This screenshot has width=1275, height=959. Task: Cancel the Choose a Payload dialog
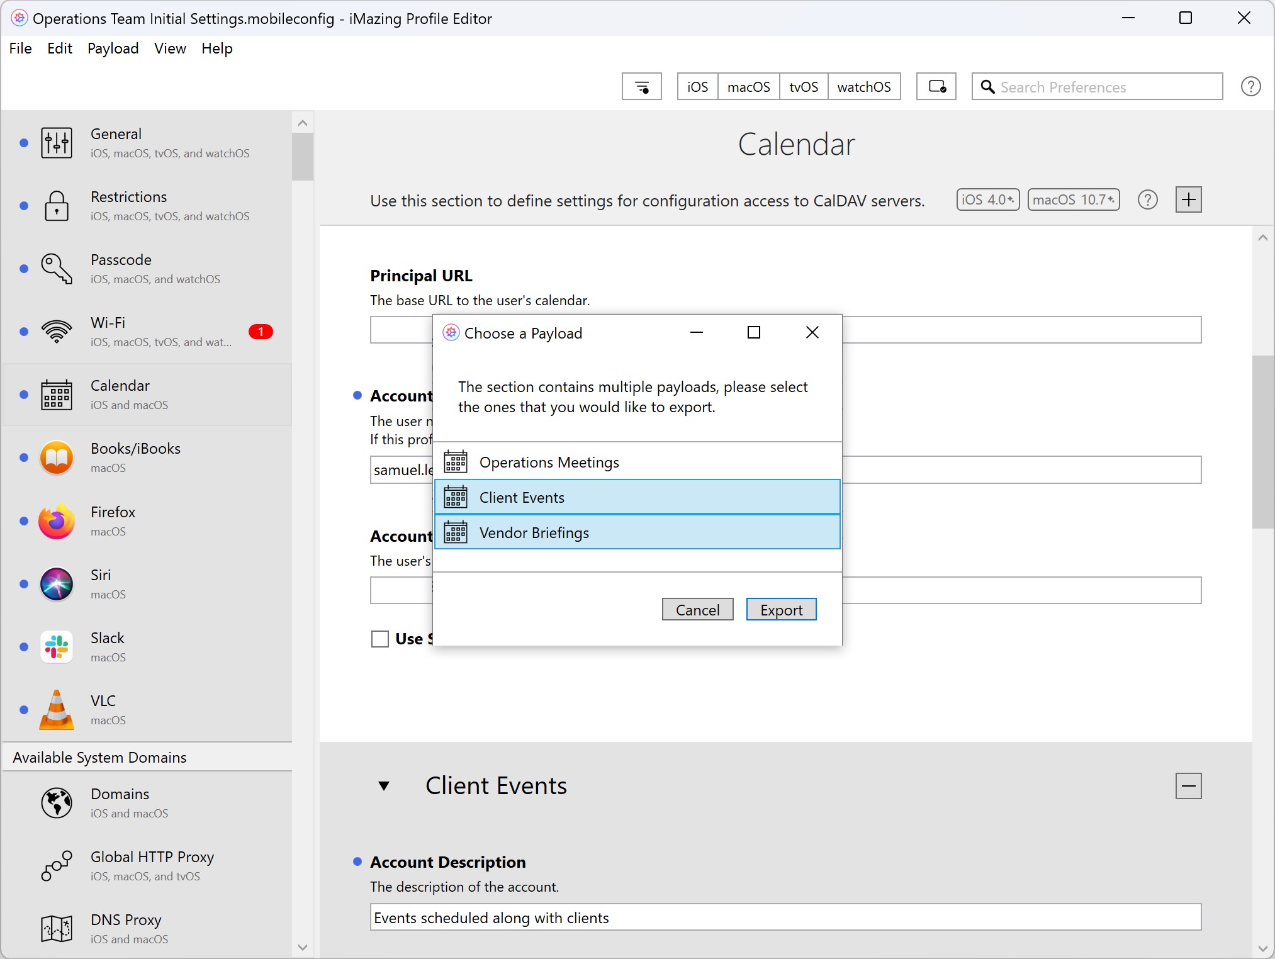(x=697, y=610)
